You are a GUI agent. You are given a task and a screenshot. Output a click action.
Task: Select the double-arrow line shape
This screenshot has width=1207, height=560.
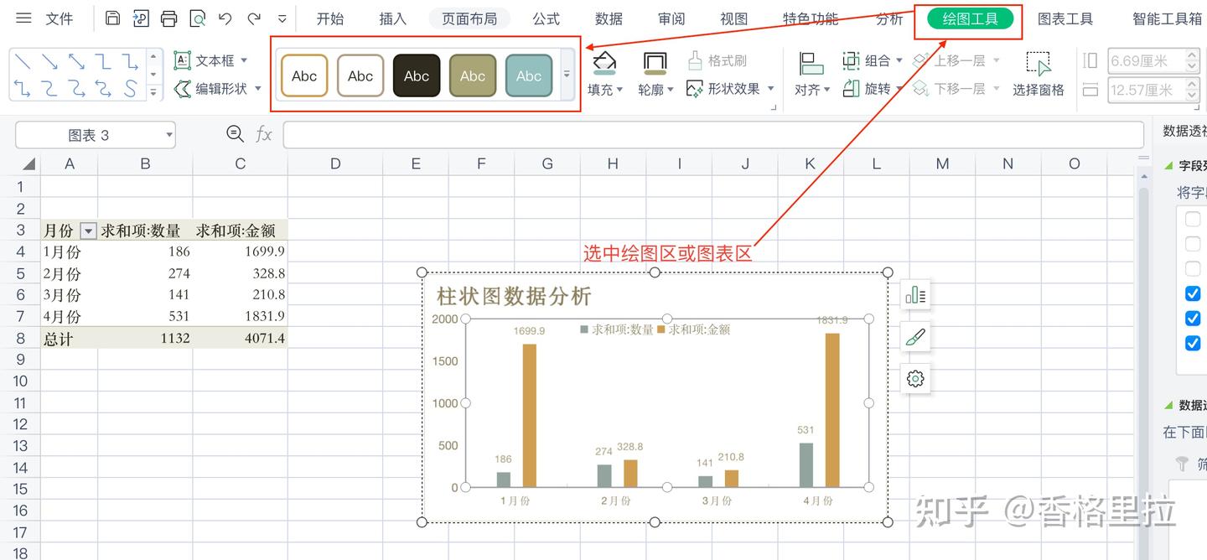76,61
